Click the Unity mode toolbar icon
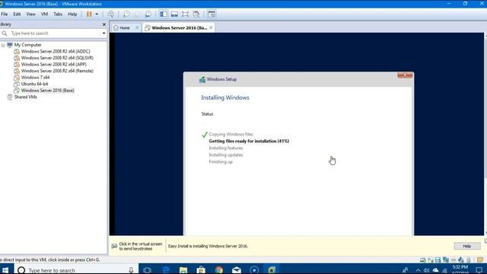487x274 pixels. 196,14
